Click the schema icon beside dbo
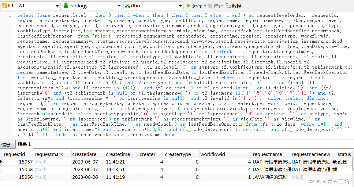The image size is (354, 187). point(128,5)
